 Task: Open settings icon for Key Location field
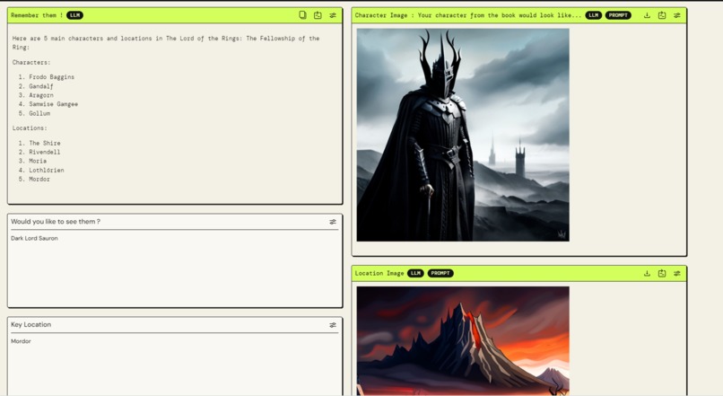click(x=333, y=325)
